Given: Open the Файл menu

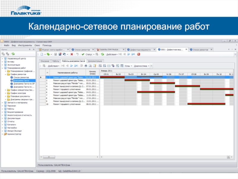Looking at the screenshot, I should pos(7,45).
